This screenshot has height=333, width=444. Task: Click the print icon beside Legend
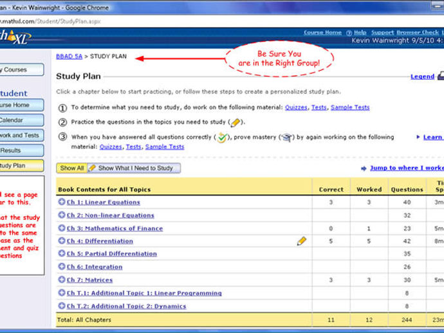coord(441,76)
